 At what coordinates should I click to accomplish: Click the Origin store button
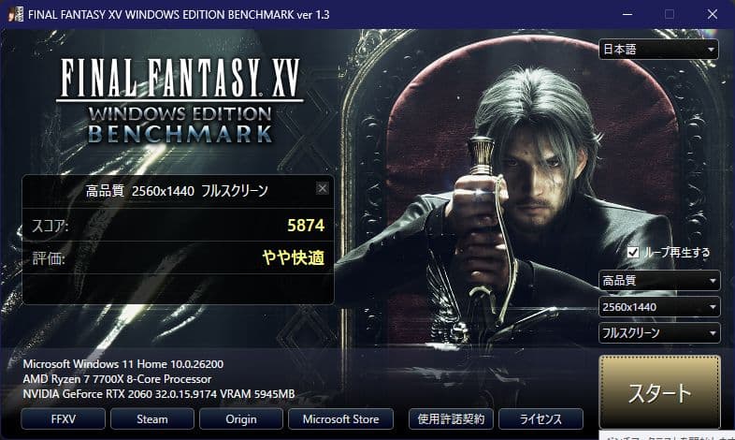pyautogui.click(x=241, y=418)
